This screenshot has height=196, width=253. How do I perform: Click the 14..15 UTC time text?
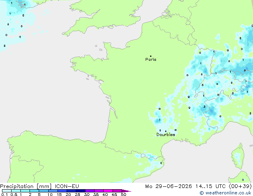point(210,186)
